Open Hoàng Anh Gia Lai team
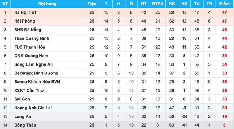This screenshot has height=129, width=234. click(x=33, y=108)
